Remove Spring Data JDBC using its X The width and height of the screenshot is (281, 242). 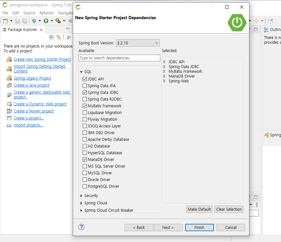click(164, 67)
